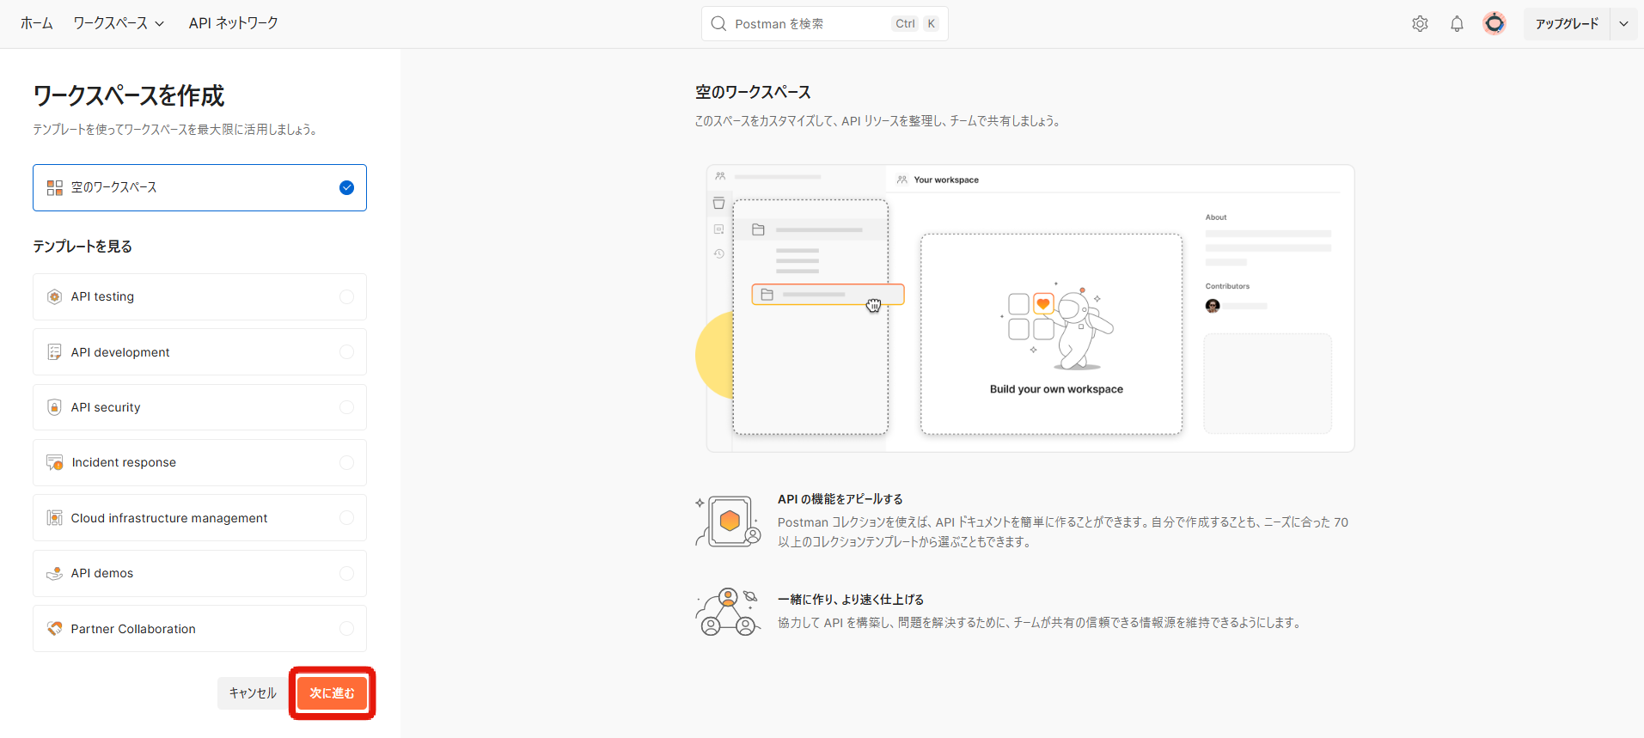Select the Incident response radio button
Image resolution: width=1644 pixels, height=738 pixels.
point(346,462)
